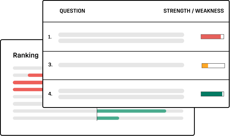Click the Ranking heading

[x=26, y=55]
